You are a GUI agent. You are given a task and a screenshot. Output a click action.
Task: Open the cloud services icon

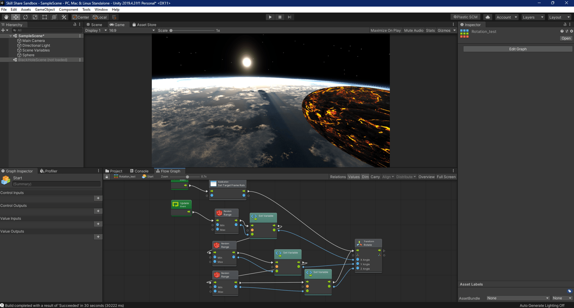pyautogui.click(x=488, y=17)
